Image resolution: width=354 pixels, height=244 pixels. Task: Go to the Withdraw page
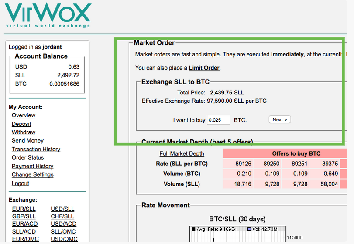point(24,132)
